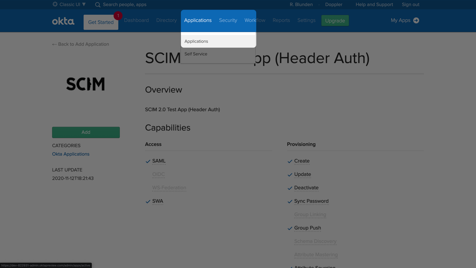Click the green Add button
The width and height of the screenshot is (476, 268).
86,132
